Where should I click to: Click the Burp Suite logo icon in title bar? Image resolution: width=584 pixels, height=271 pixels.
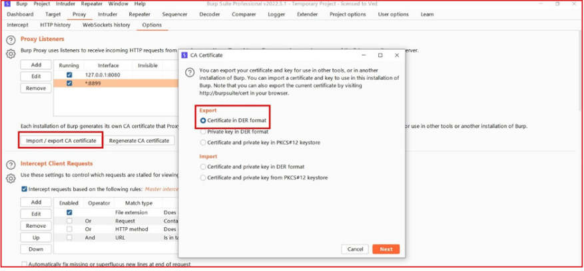point(7,4)
